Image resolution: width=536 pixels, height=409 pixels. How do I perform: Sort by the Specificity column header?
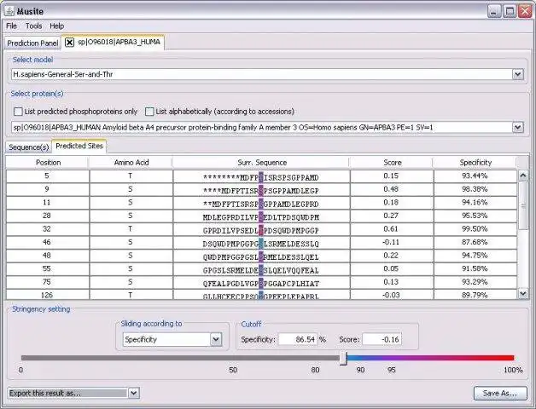tap(475, 163)
